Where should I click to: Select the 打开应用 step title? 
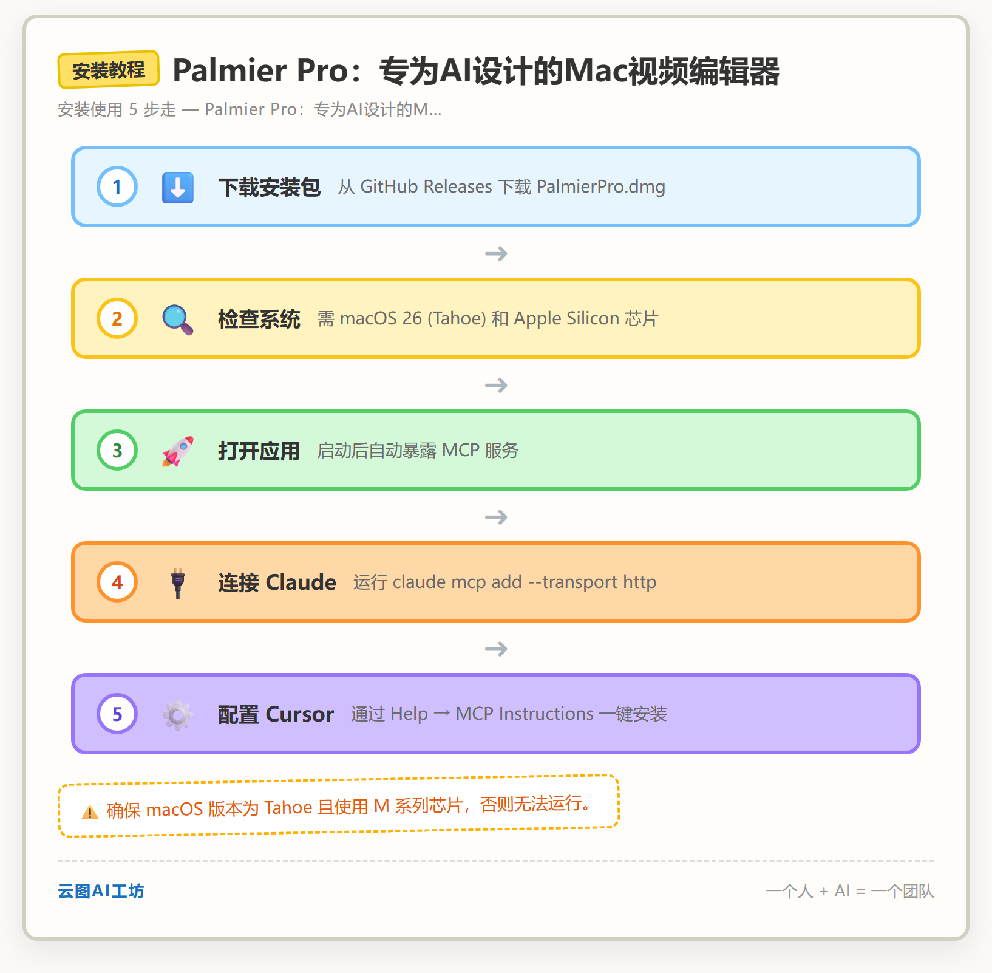coord(259,451)
